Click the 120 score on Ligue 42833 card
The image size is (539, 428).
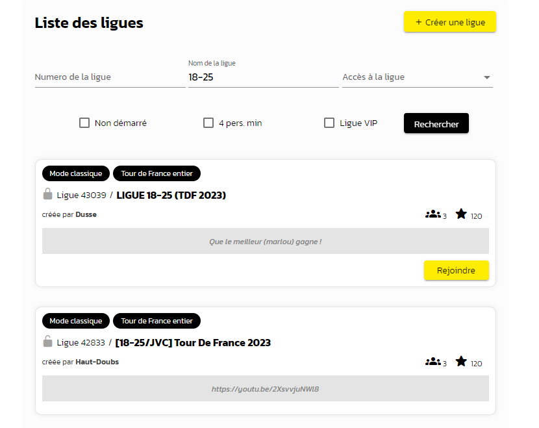point(477,364)
